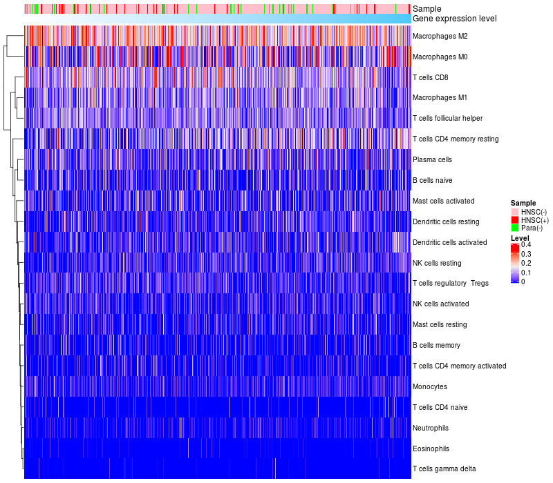Select the T cells regulatory Tregs label

tap(450, 283)
